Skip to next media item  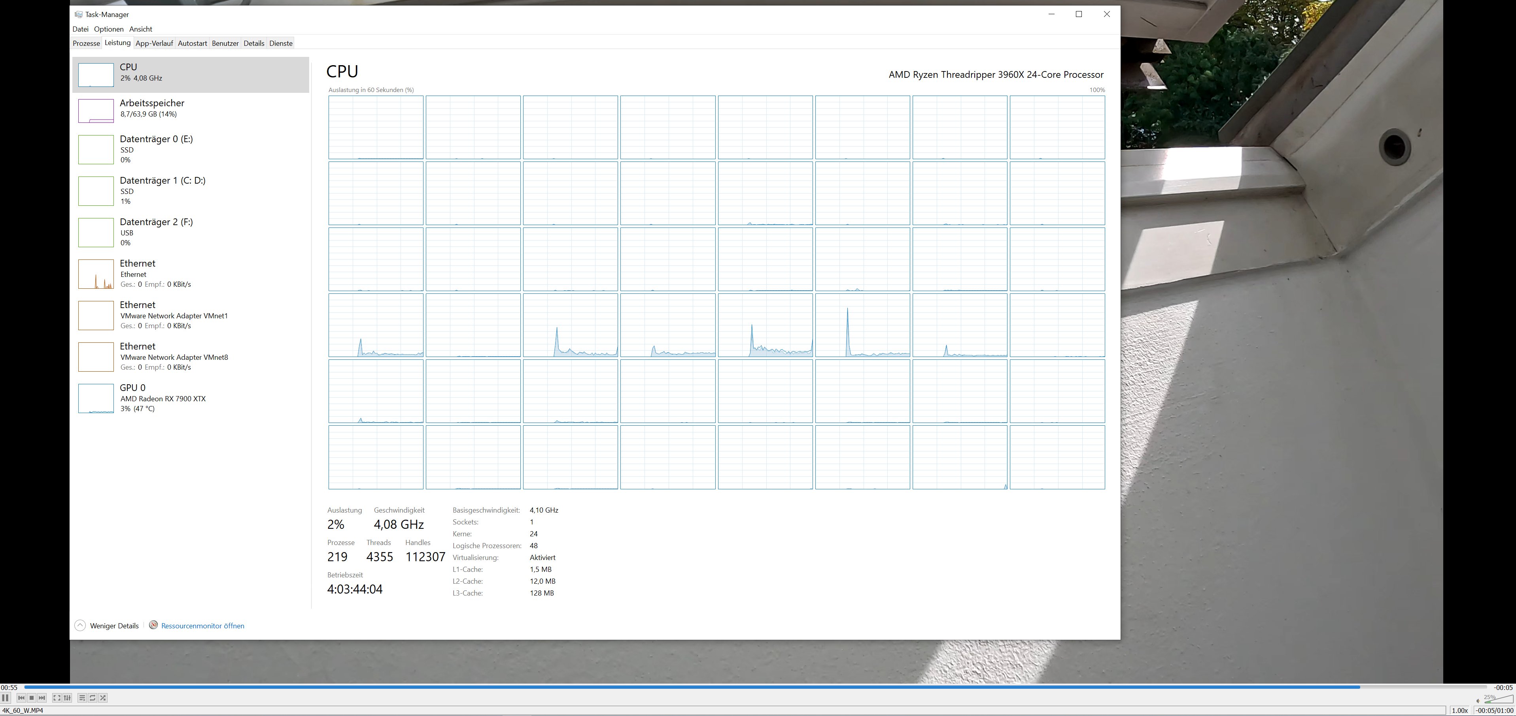tap(42, 698)
